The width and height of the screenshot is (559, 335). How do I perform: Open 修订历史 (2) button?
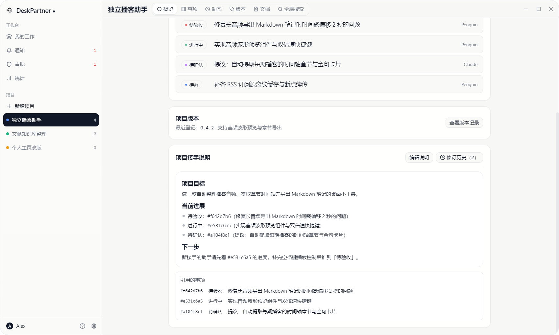pyautogui.click(x=459, y=158)
